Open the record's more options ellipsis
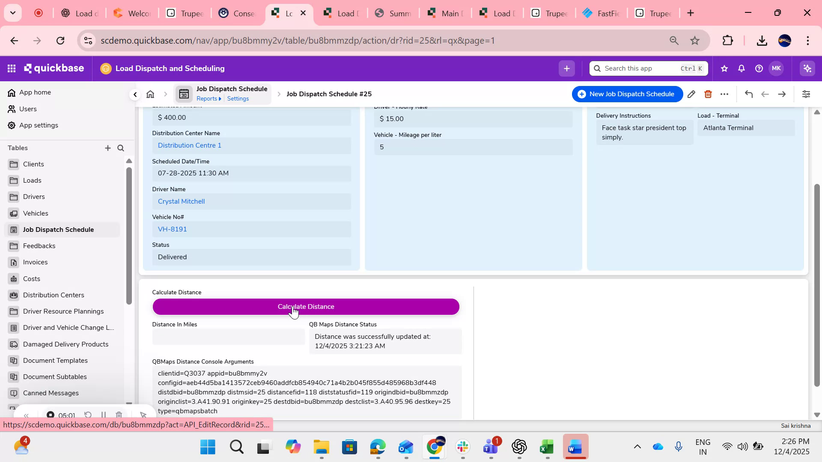This screenshot has height=462, width=822. [725, 94]
